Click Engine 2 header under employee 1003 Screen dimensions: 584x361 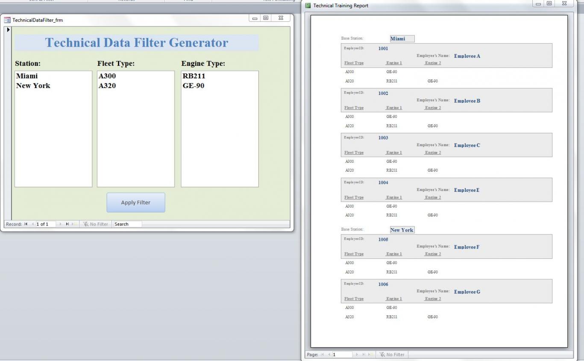[x=433, y=153]
